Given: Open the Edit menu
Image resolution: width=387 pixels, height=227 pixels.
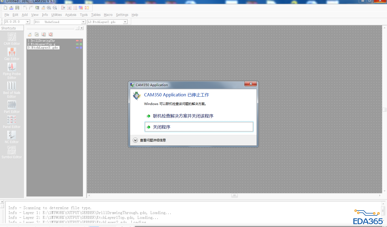Looking at the screenshot, I should click(x=15, y=15).
